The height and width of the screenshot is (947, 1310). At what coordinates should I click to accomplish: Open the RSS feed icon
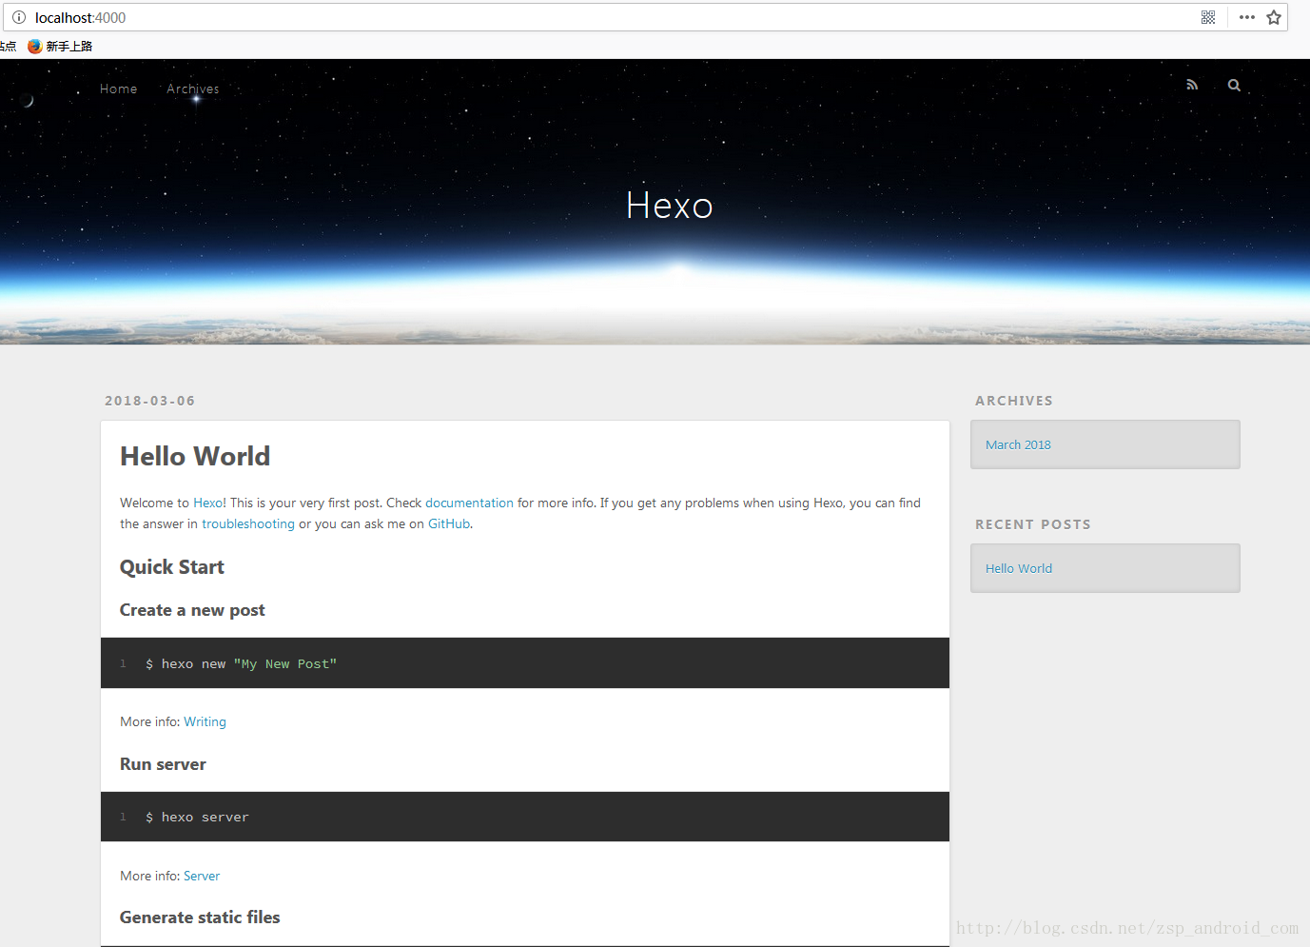(x=1192, y=85)
